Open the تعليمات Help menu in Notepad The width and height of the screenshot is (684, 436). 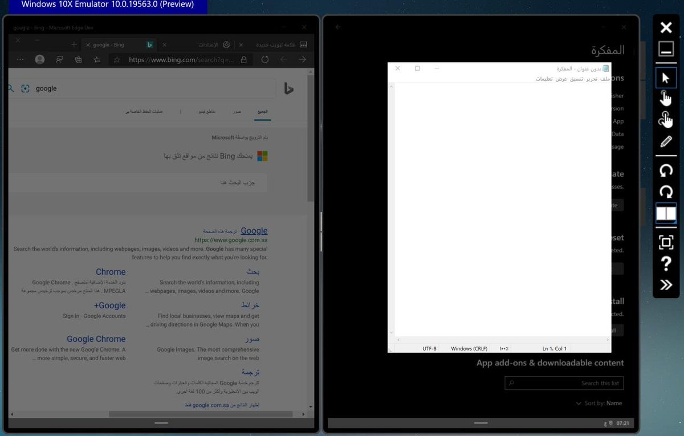tap(544, 79)
